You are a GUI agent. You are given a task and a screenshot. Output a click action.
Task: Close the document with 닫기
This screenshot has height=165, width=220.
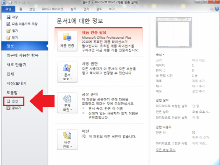13,38
